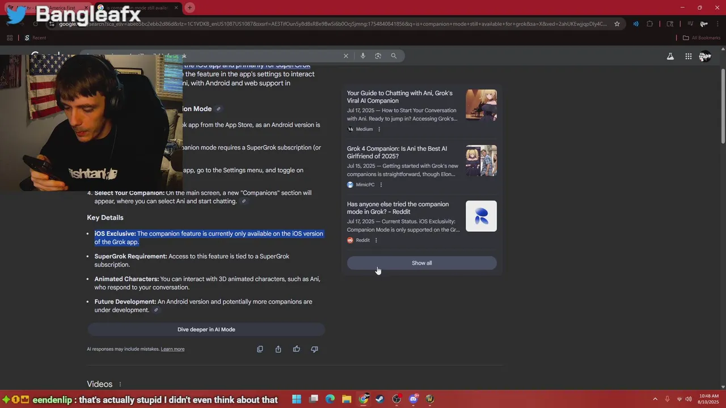Open the Chrome apps grid in bookmarks bar
The image size is (726, 408).
[10, 38]
